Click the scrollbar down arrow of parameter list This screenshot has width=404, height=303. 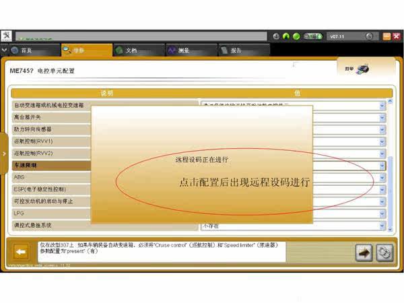coord(390,229)
